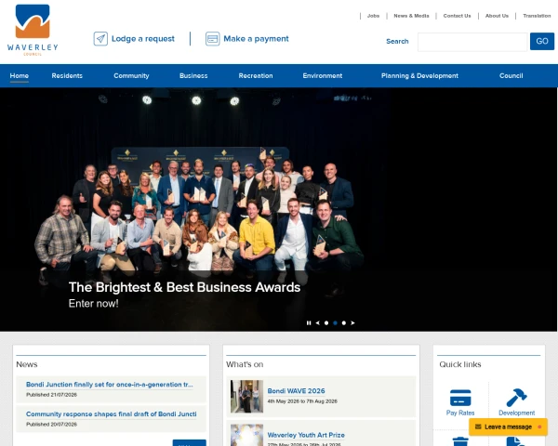558x446 pixels.
Task: Click the Enter now! slide caption
Action: pyautogui.click(x=94, y=304)
